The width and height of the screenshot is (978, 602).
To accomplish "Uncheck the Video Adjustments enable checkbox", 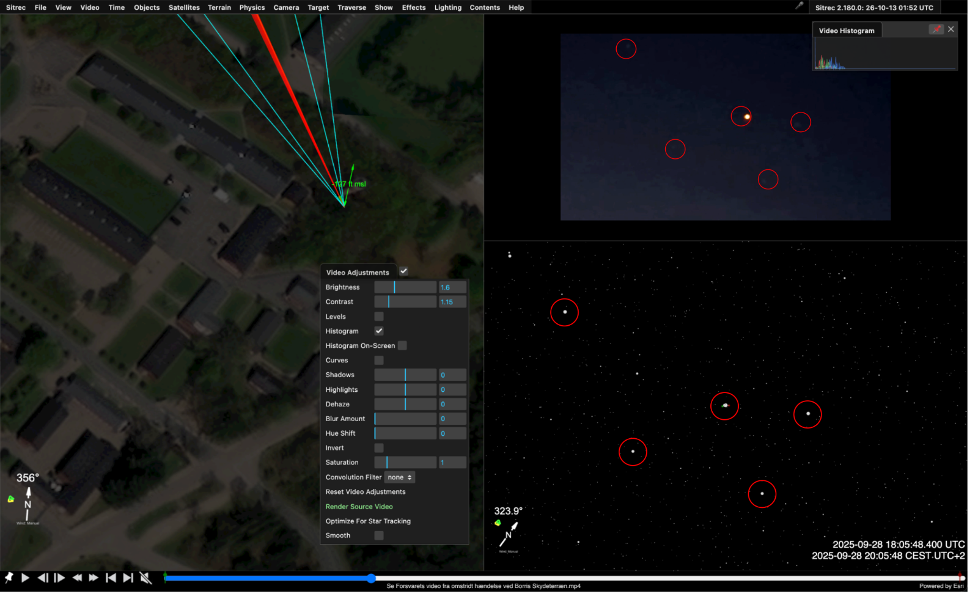I will click(x=403, y=271).
